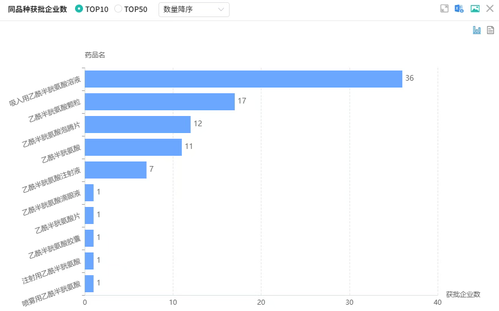The image size is (499, 311).
Task: Click the 吸入用乙酰半胱氨酸溶液 bar showing 36
Action: pyautogui.click(x=243, y=79)
